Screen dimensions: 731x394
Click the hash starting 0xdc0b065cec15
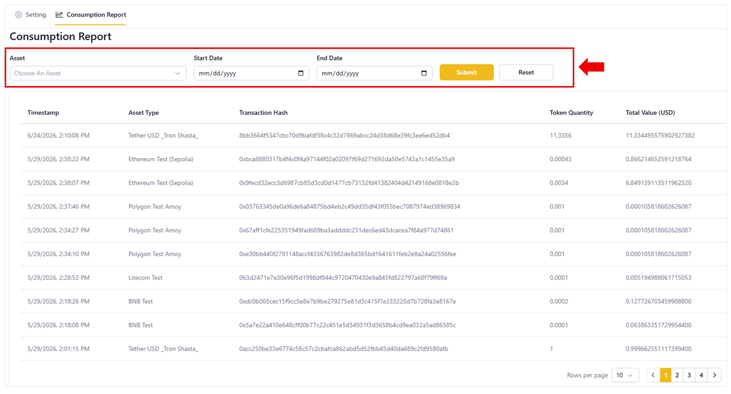347,302
